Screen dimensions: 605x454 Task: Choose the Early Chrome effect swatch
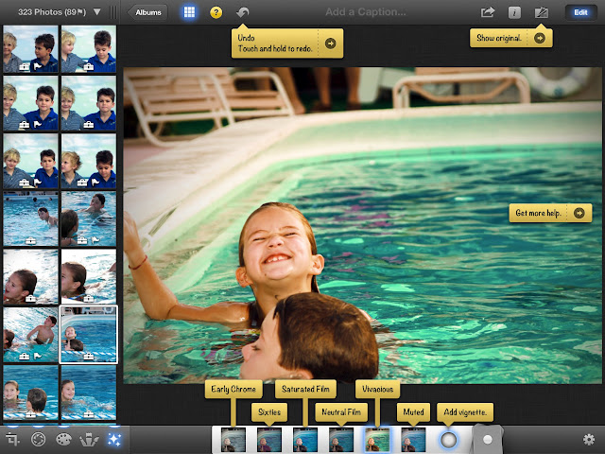coord(233,439)
